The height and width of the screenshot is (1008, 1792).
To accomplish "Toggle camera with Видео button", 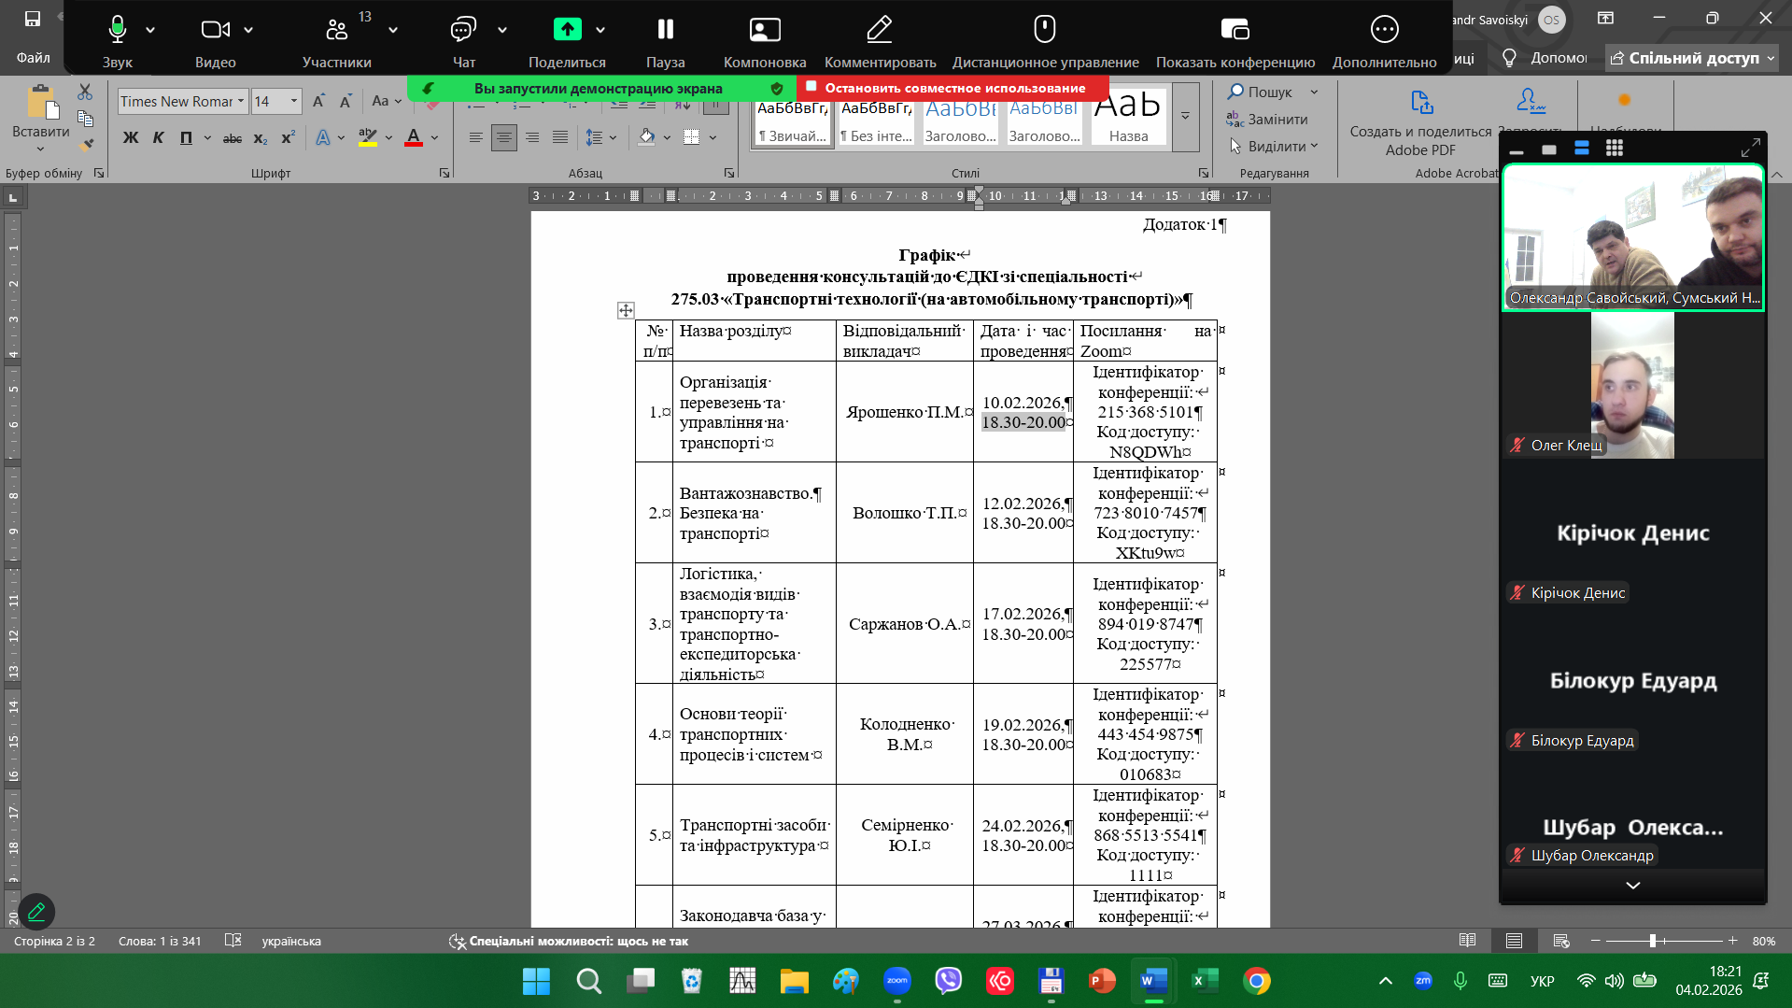I will pyautogui.click(x=215, y=41).
